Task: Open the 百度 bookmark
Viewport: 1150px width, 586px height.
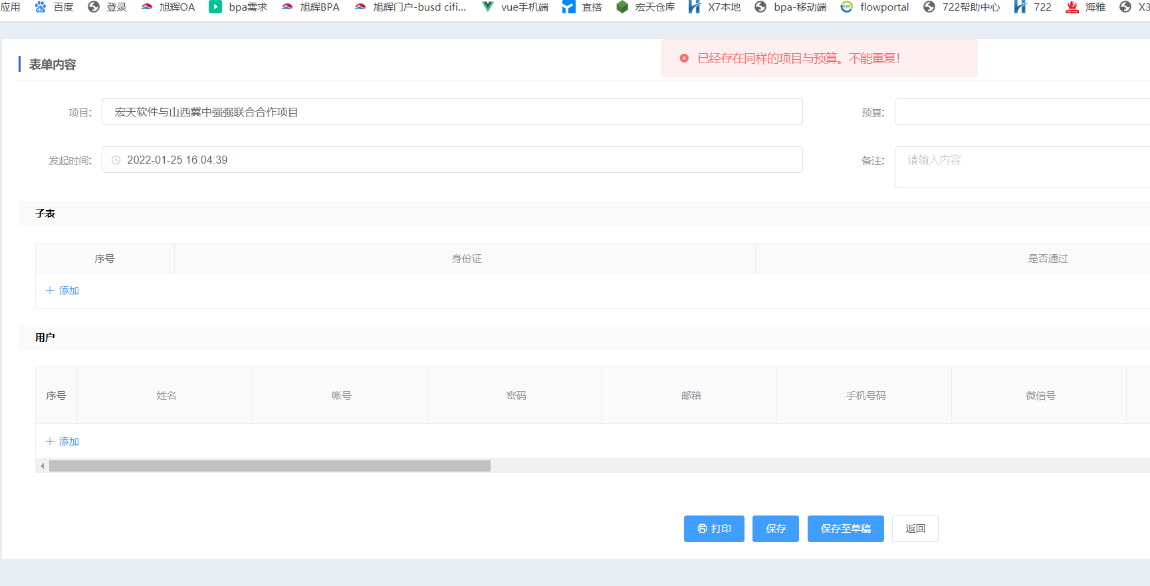Action: [55, 7]
